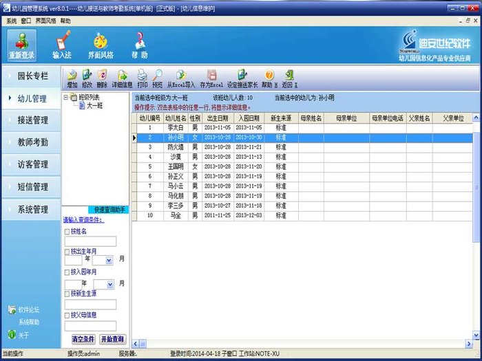The height and width of the screenshot is (361, 482).
Task: Open the birth month dropdown
Action: click(108, 261)
